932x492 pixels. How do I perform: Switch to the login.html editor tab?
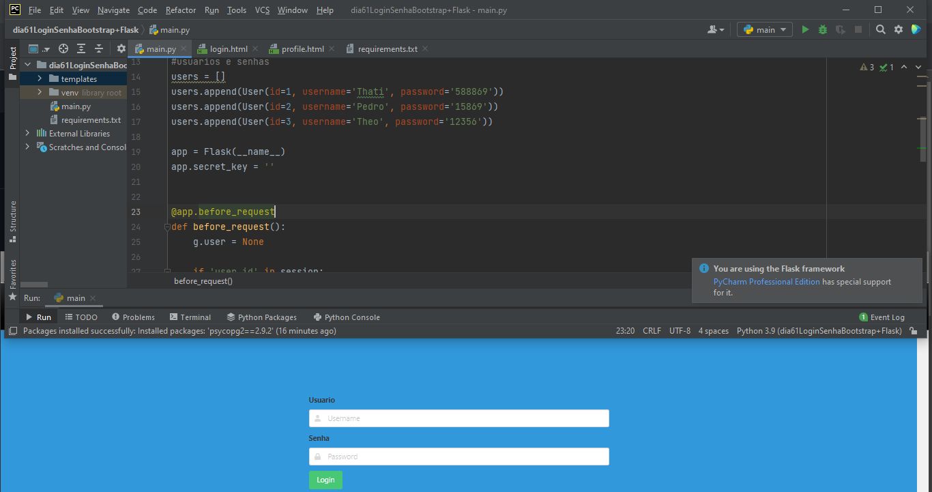pos(228,49)
